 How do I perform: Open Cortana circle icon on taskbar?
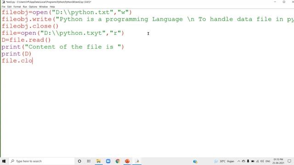(79, 161)
